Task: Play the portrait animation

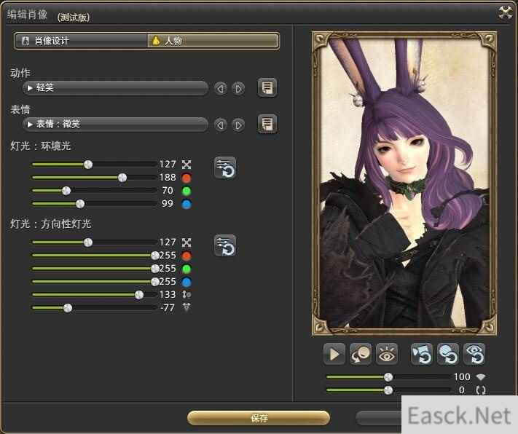Action: tap(334, 354)
